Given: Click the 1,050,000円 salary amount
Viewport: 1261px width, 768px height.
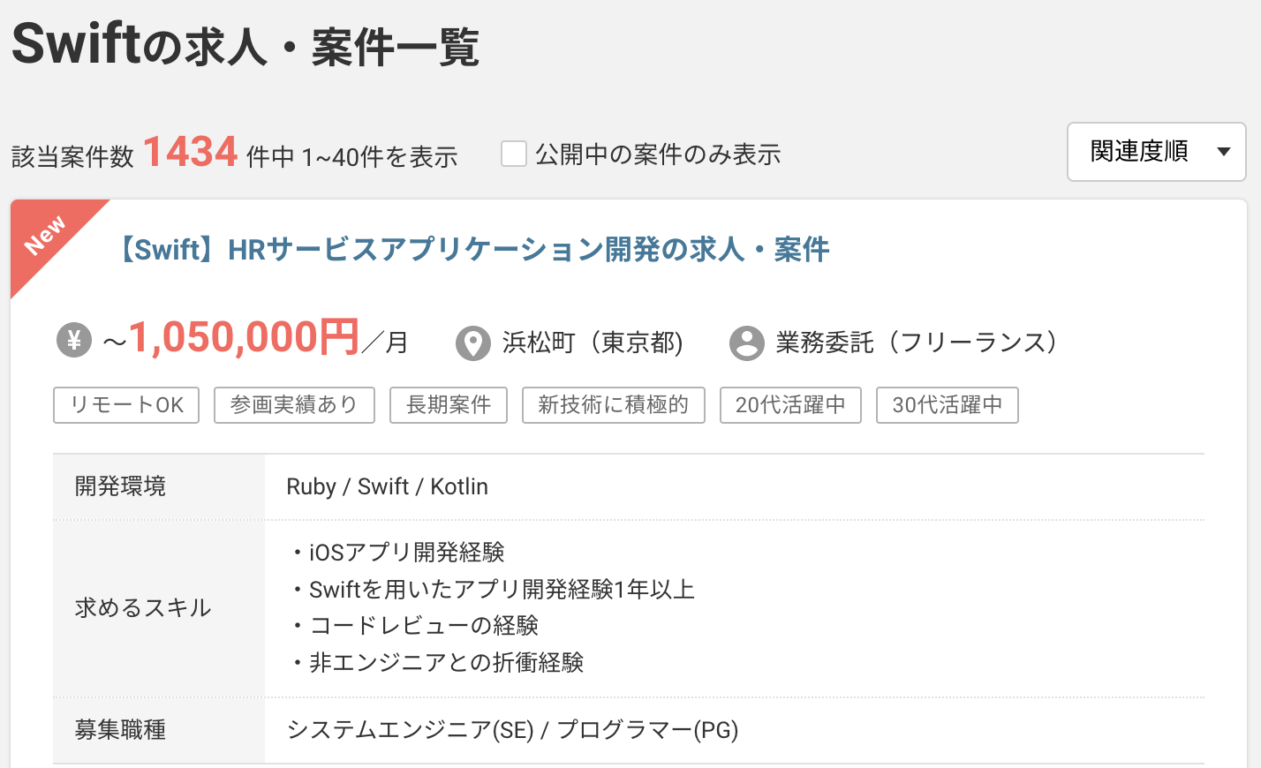Looking at the screenshot, I should [245, 337].
